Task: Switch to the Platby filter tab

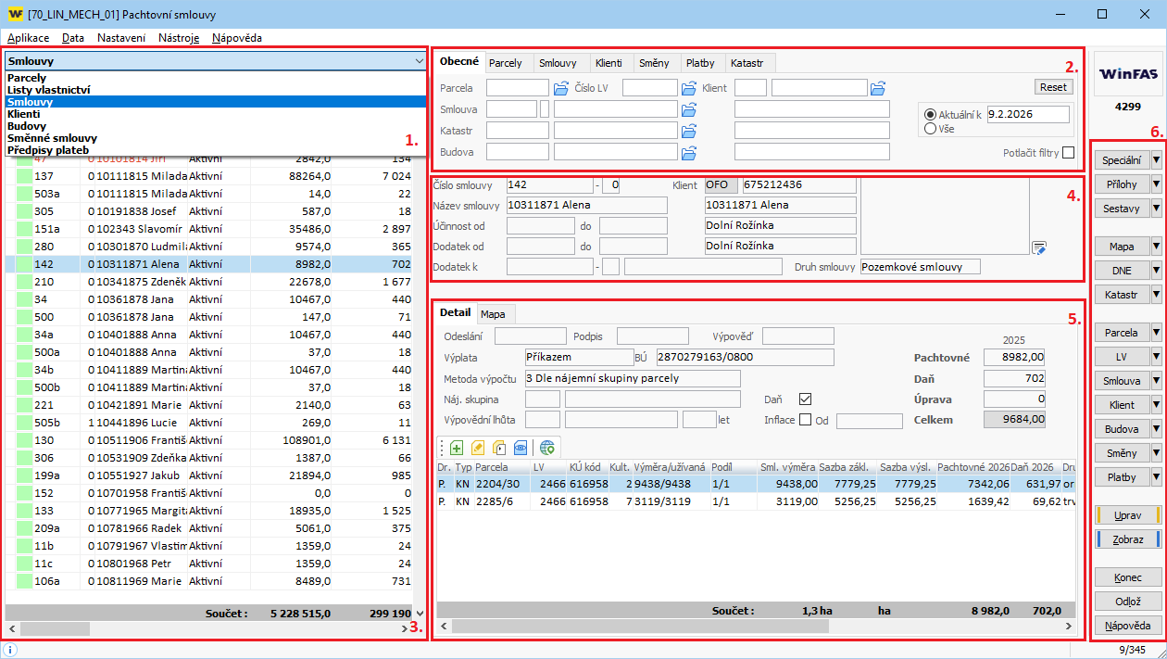Action: click(700, 63)
